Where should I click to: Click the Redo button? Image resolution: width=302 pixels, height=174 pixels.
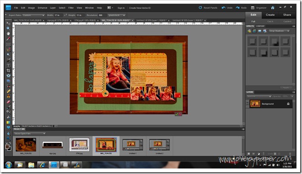(241, 8)
